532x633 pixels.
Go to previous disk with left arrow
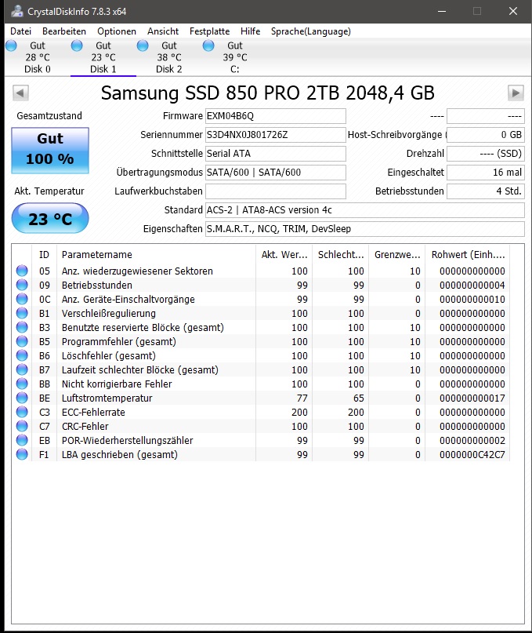click(20, 93)
